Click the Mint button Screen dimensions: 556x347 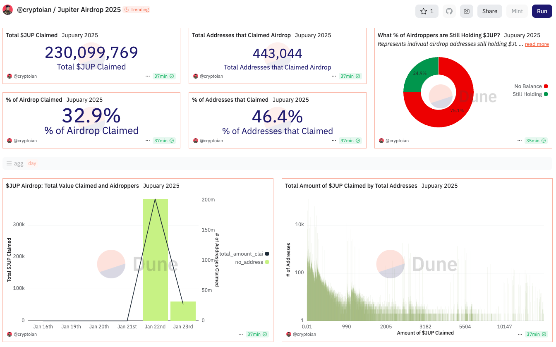click(517, 11)
